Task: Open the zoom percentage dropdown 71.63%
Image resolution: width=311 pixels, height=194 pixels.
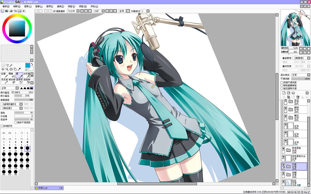Action: 78,11
